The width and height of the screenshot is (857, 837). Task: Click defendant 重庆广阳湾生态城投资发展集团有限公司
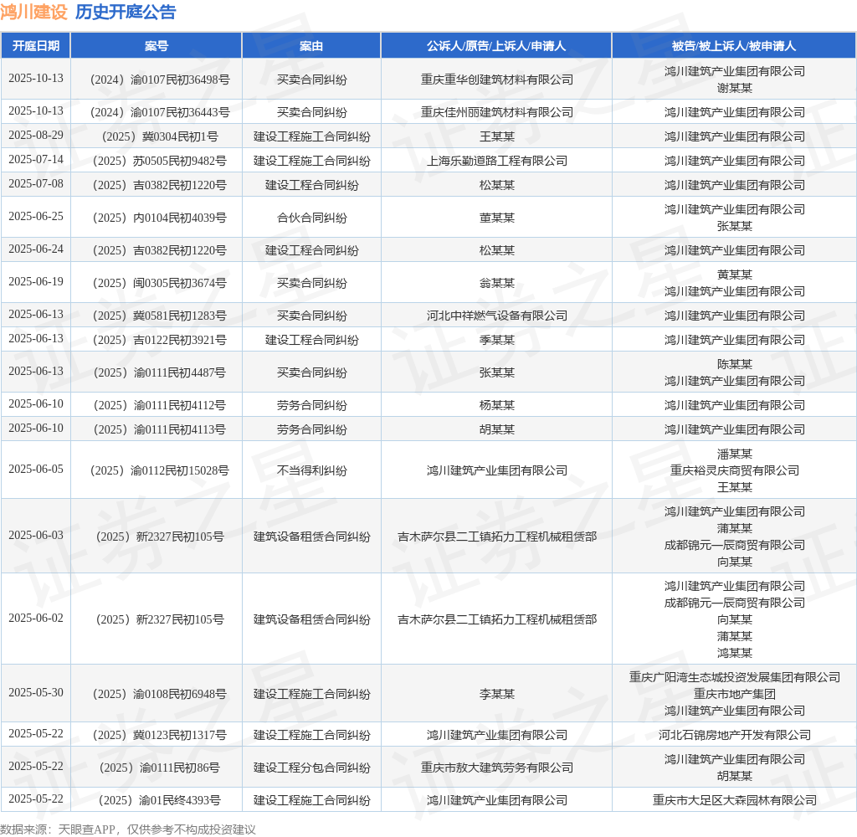click(735, 677)
